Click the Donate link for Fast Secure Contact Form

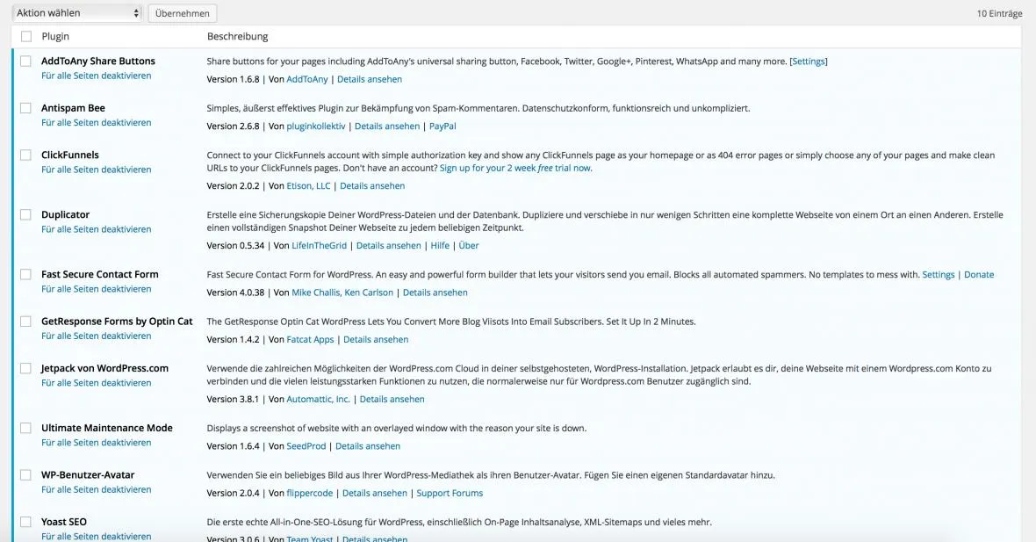(x=979, y=274)
